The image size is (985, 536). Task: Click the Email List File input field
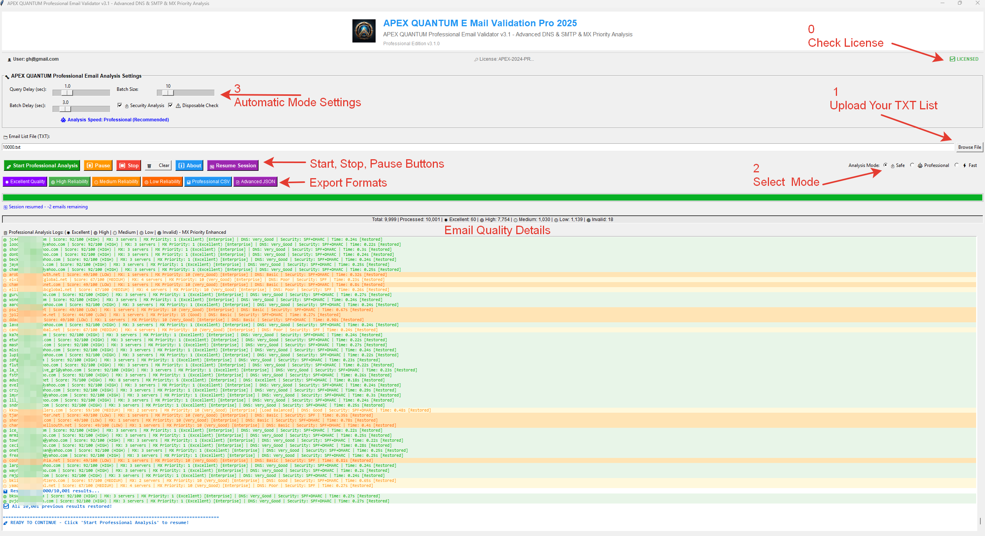[464, 147]
